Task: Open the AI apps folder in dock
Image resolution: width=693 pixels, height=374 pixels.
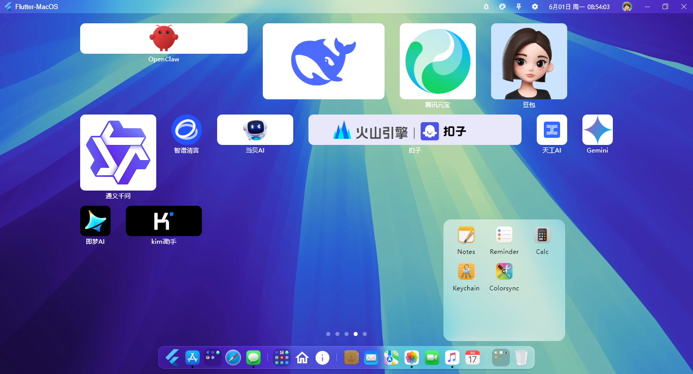Action: [213, 358]
